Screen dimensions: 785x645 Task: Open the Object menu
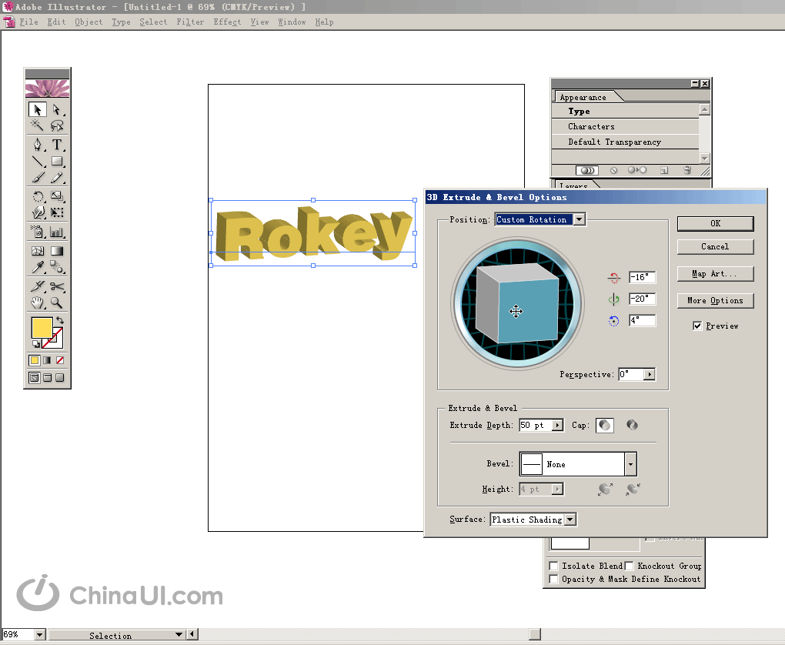[x=89, y=22]
